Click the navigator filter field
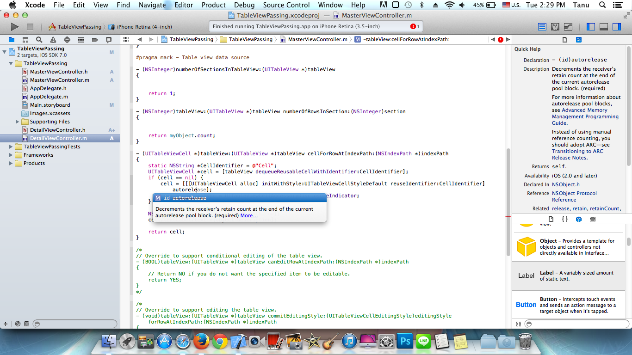Viewport: 632px width, 355px height. coord(75,324)
